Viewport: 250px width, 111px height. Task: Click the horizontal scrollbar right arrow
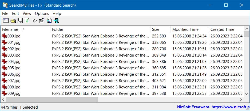(x=241, y=100)
